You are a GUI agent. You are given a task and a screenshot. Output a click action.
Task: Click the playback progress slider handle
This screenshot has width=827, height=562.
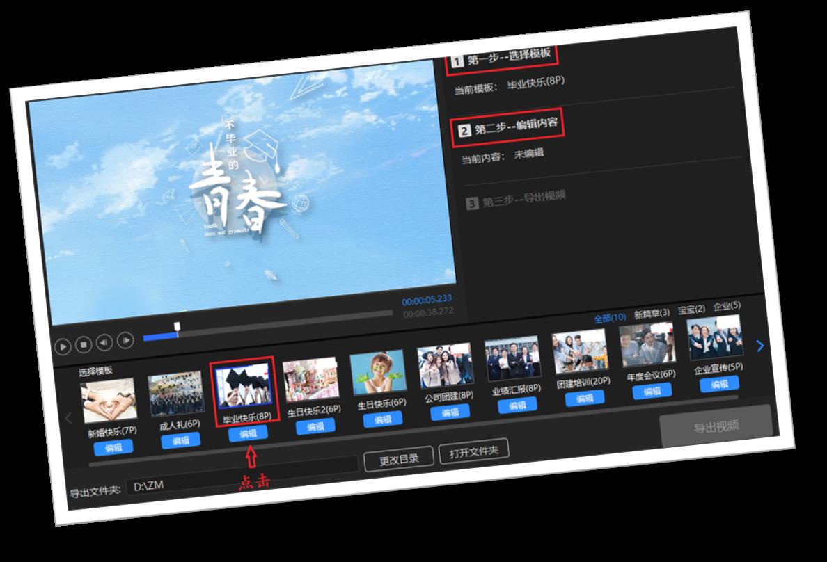[x=178, y=327]
